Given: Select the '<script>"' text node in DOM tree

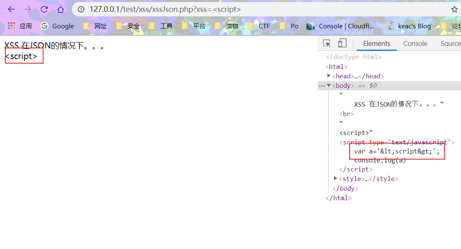Looking at the screenshot, I should point(356,133).
